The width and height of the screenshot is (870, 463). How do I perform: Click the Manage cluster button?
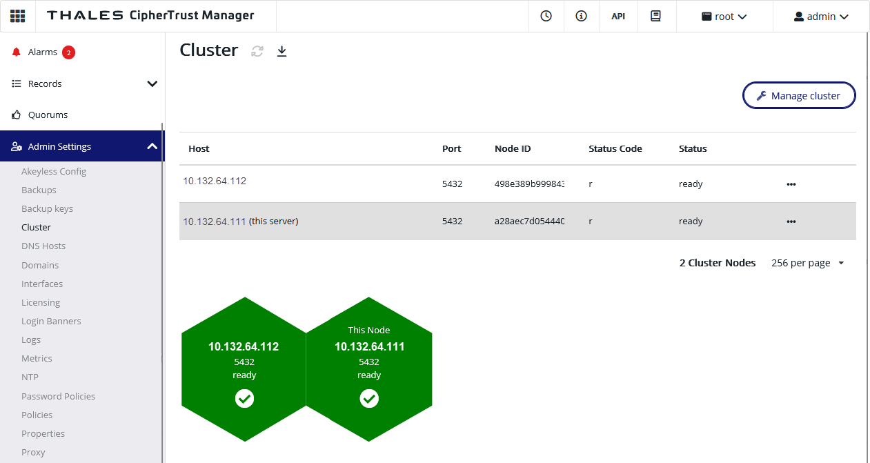[799, 96]
